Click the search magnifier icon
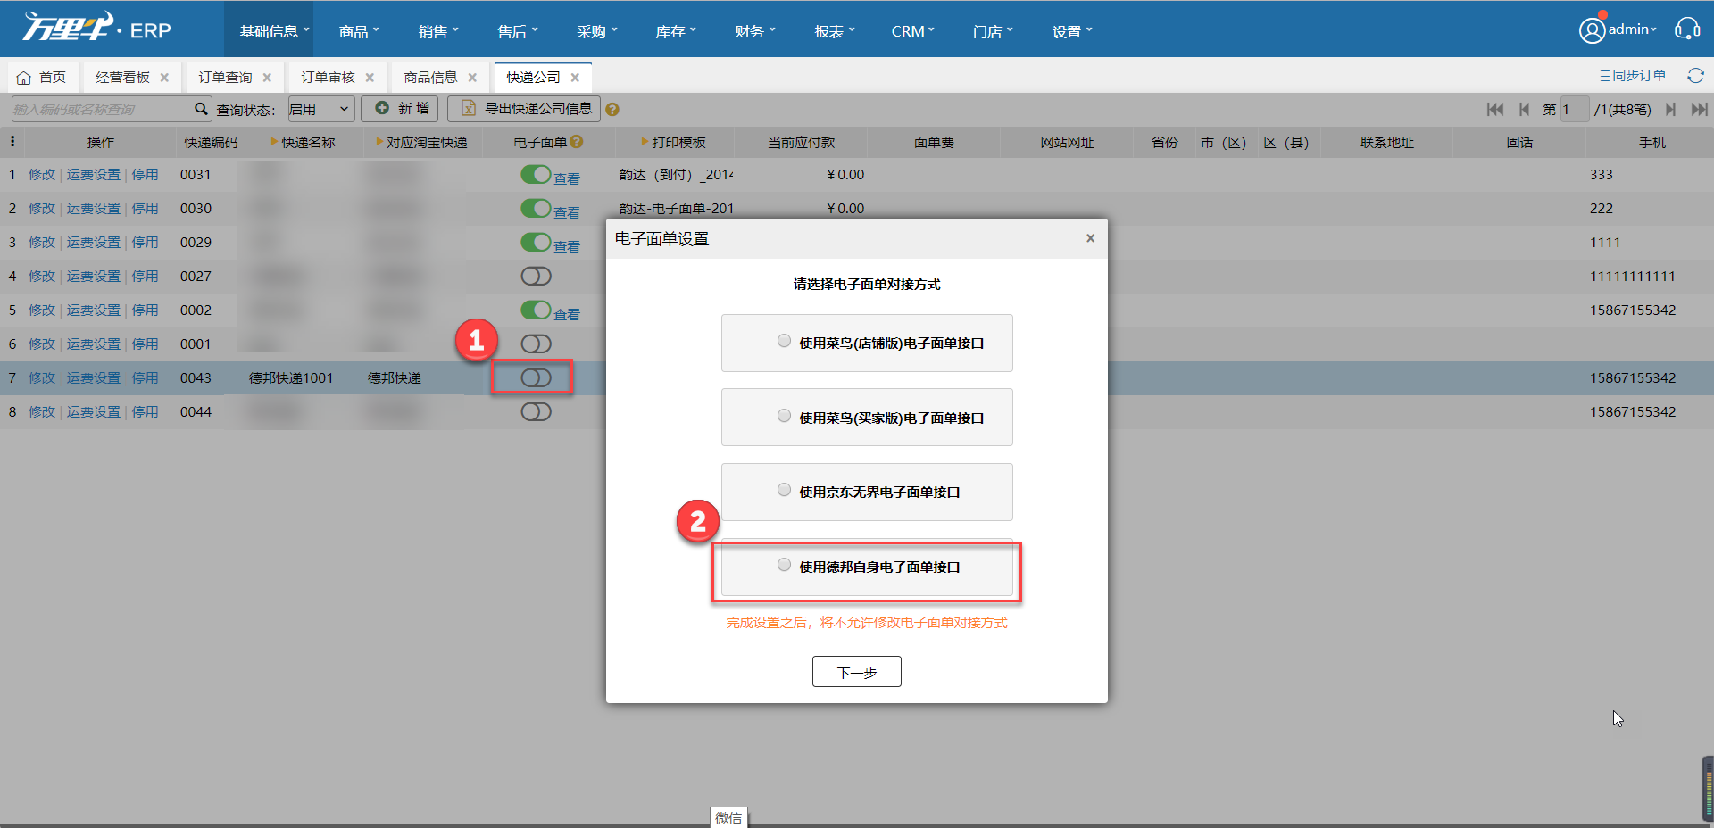 (x=201, y=109)
